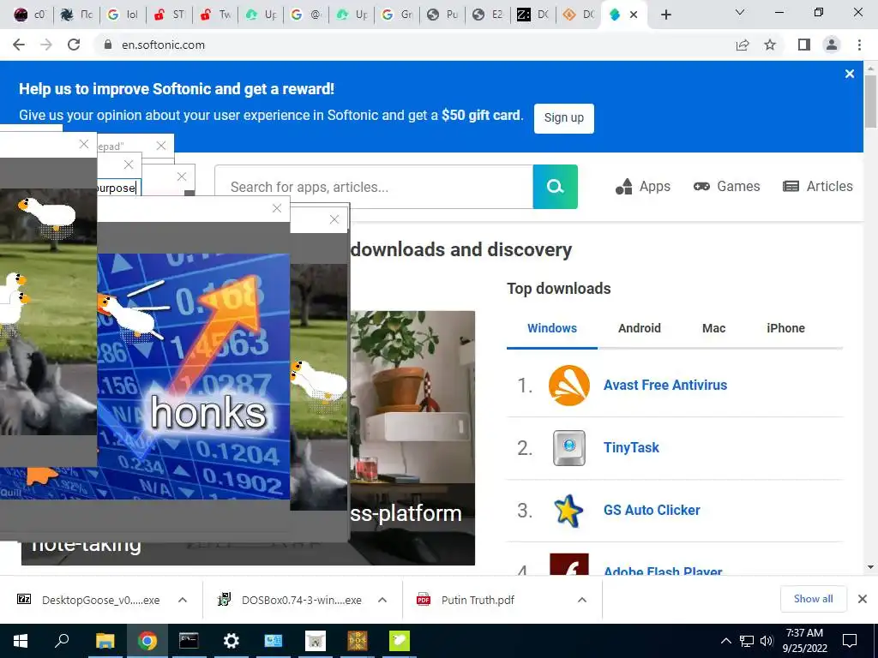878x658 pixels.
Task: Switch to the c0 tab
Action: coord(31,15)
